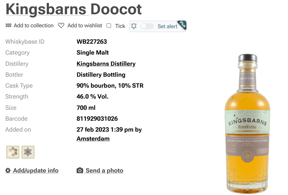Click the collection grid icon

click(9, 25)
